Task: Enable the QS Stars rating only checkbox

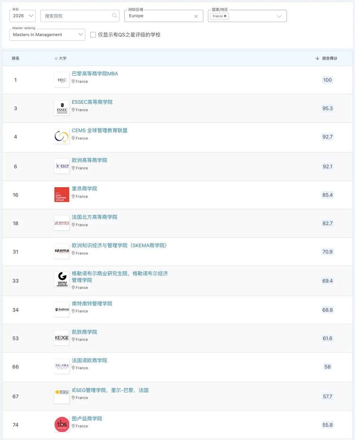Action: 93,35
